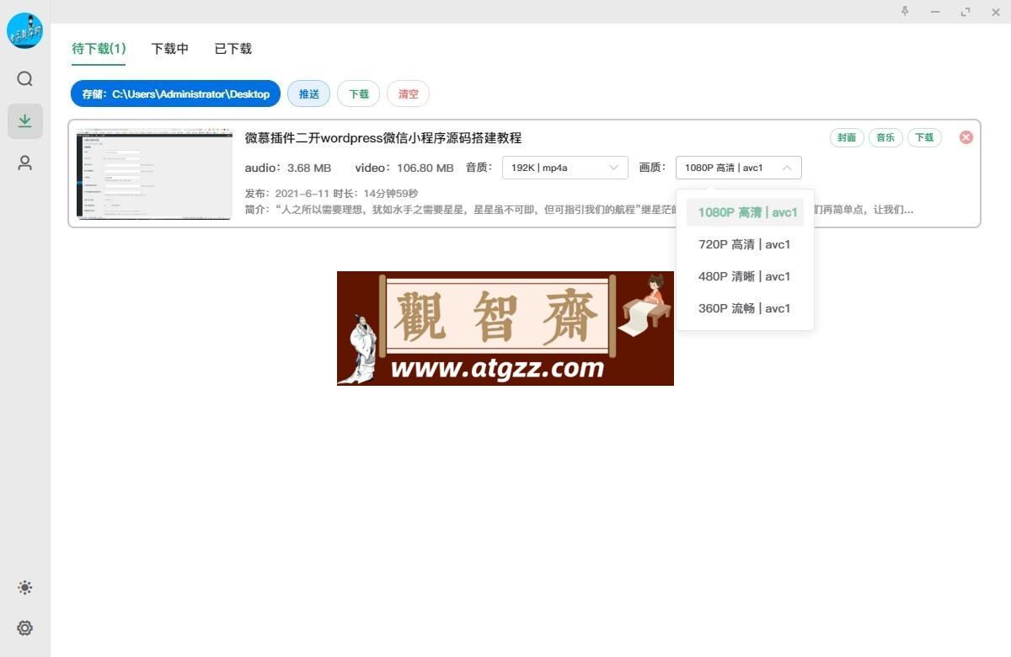Click the 推送 button
Screen dimensions: 1011x657
coord(309,93)
